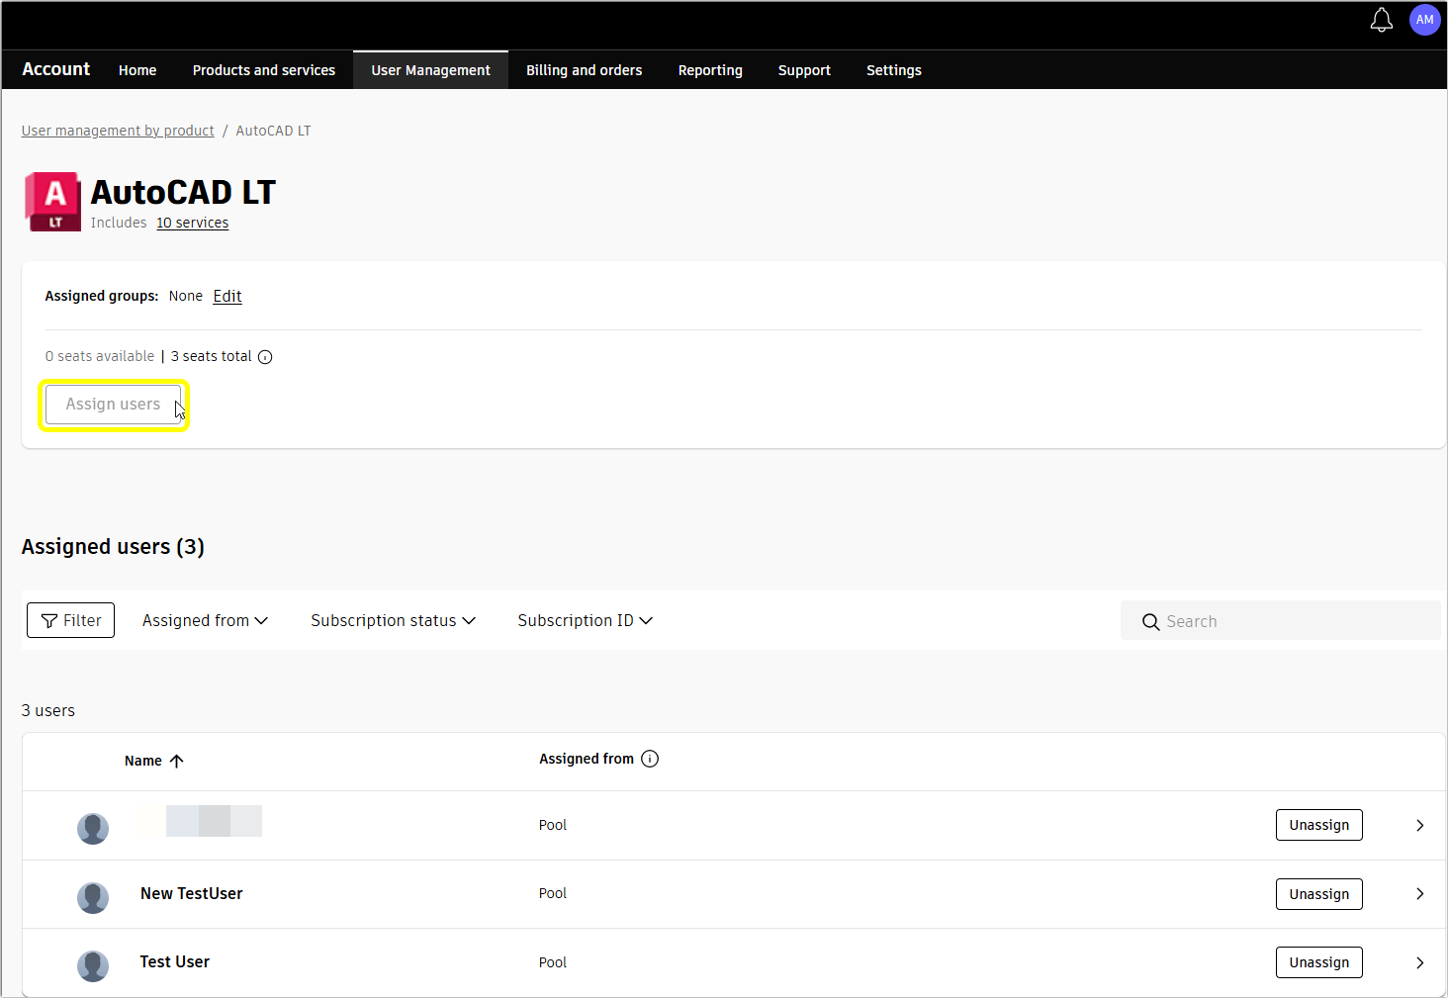Click Test User's profile avatar

(92, 965)
